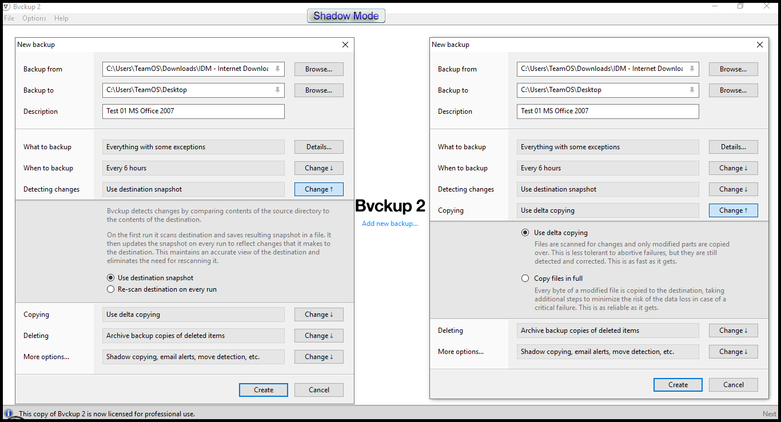The width and height of the screenshot is (781, 422).
Task: Select Use delta copying radio in right dialog
Action: click(525, 233)
